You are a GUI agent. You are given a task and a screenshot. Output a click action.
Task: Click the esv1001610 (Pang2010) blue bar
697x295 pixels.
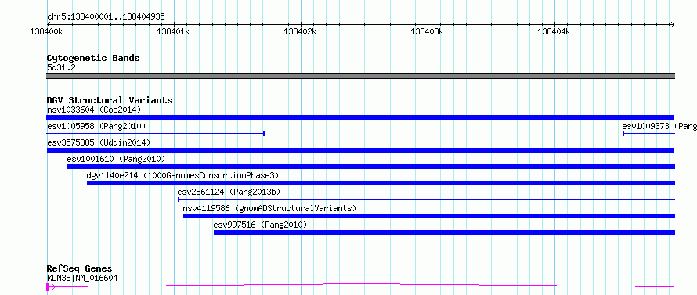371,167
